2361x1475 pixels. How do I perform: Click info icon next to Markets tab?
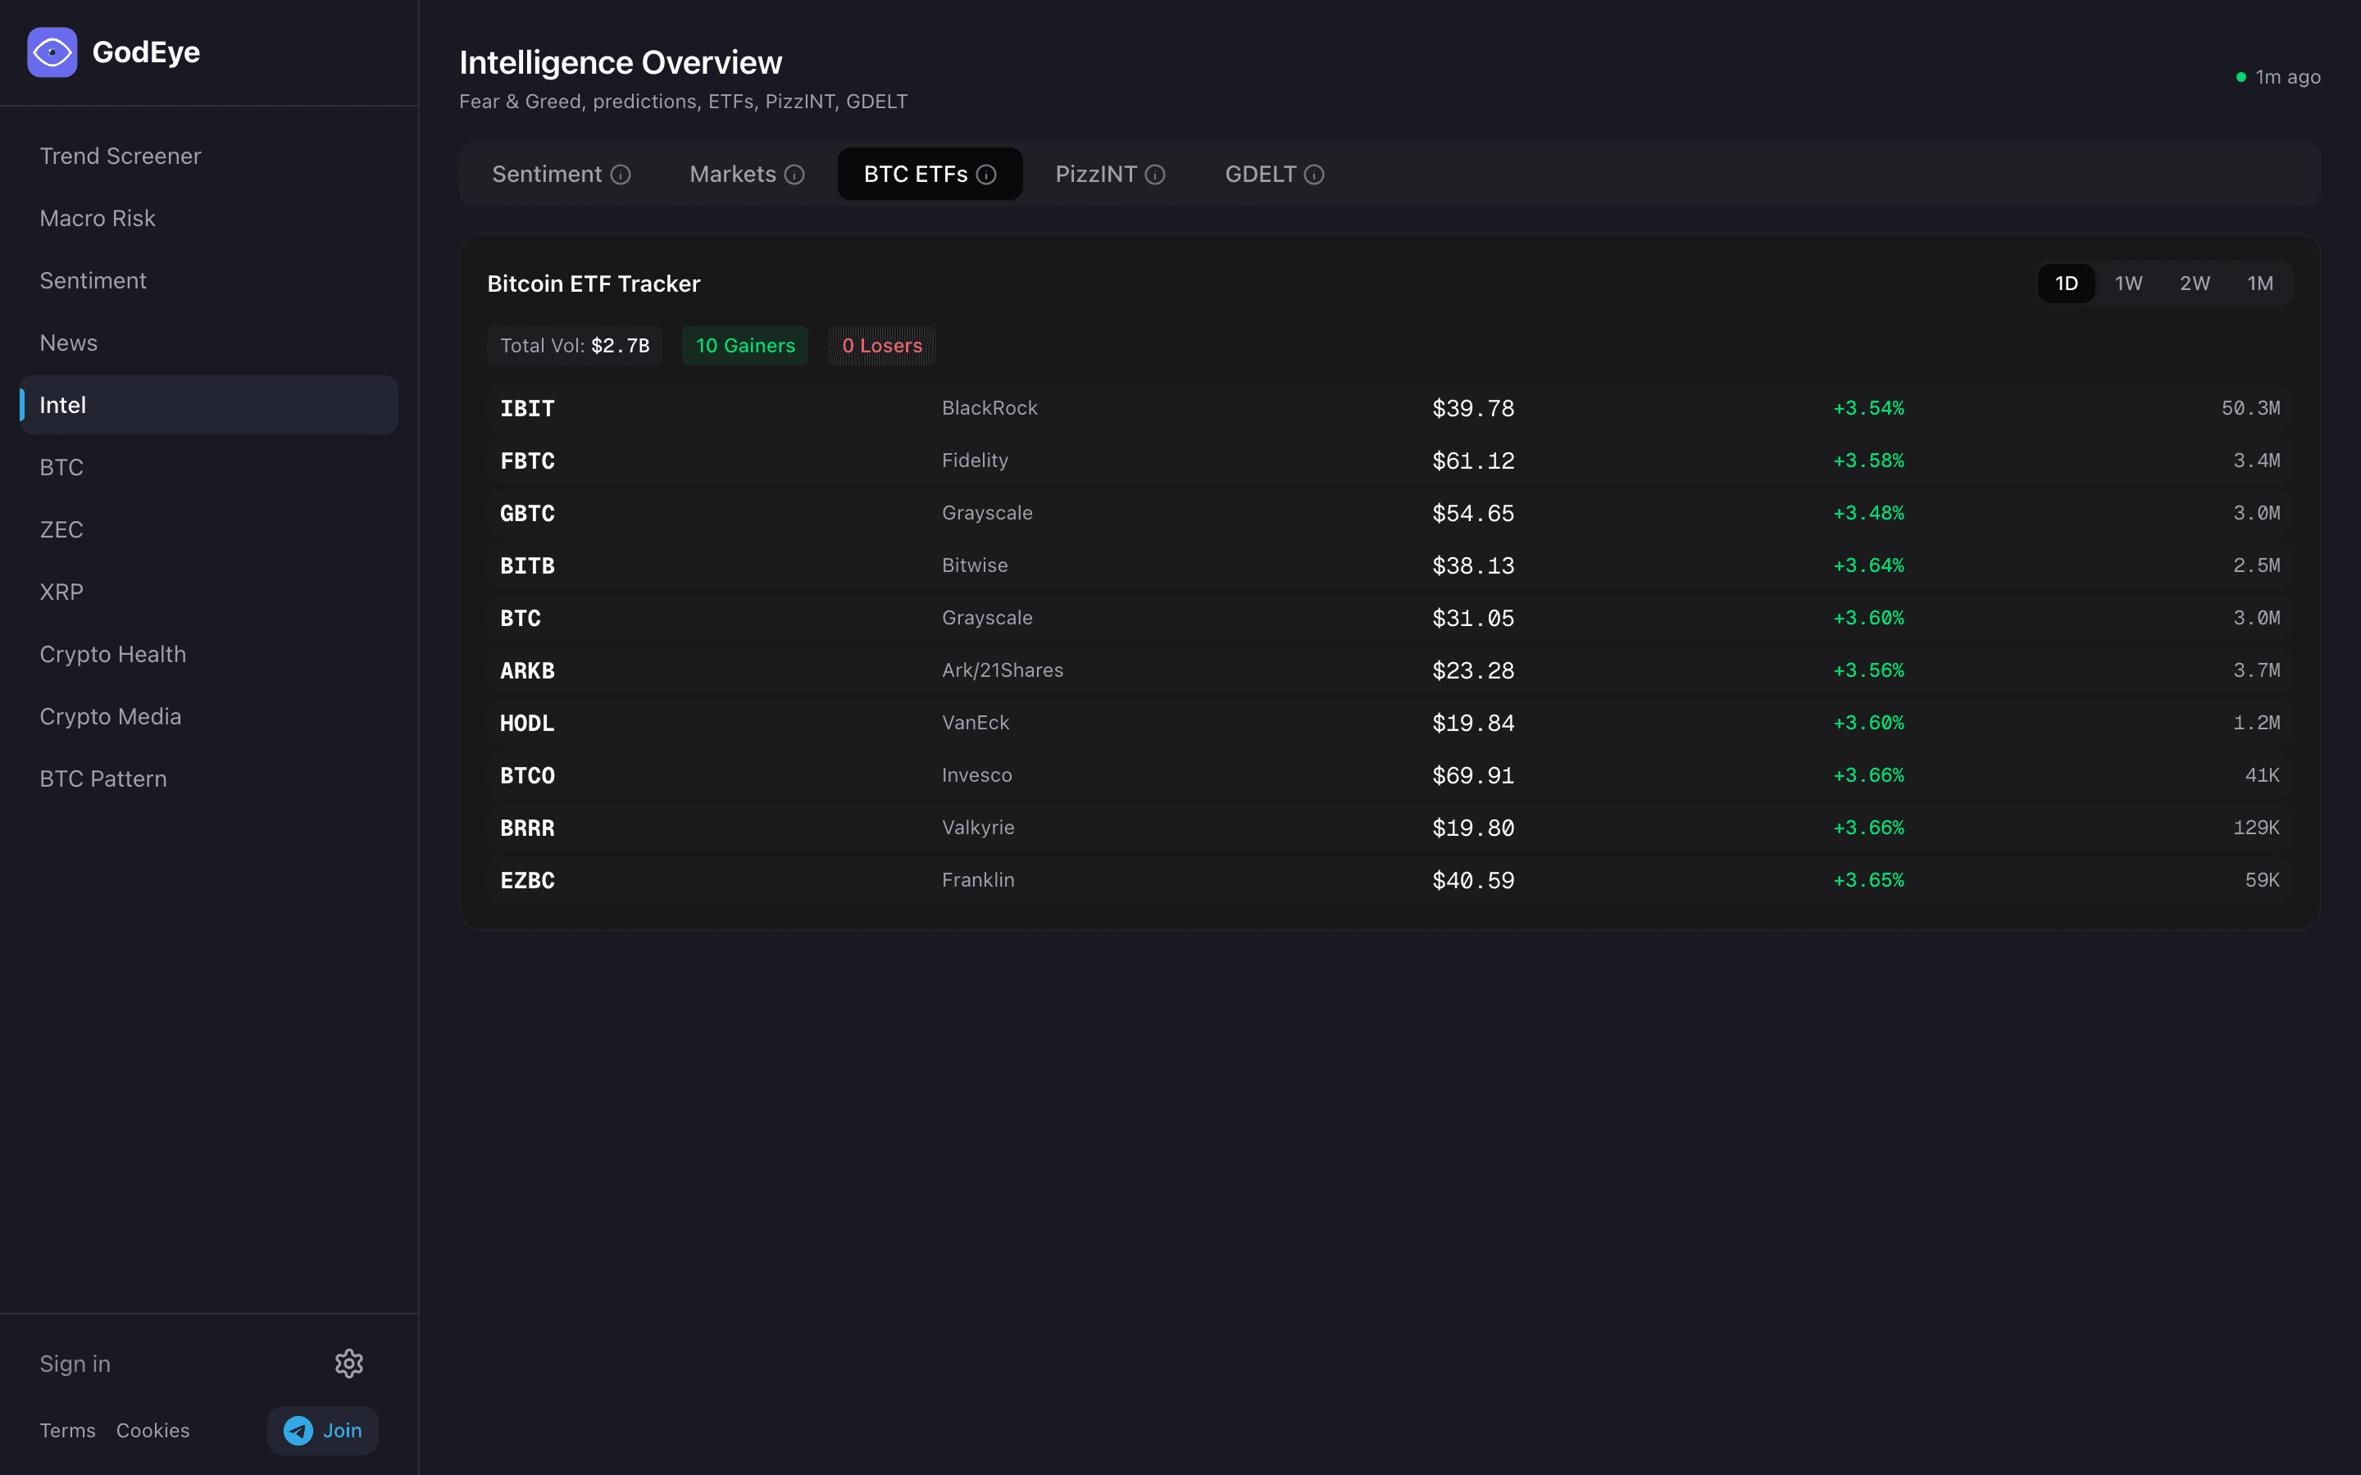coord(794,175)
